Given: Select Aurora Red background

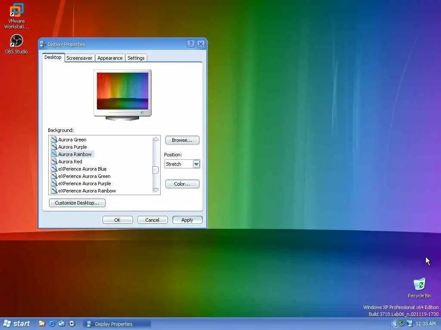Looking at the screenshot, I should pos(70,162).
